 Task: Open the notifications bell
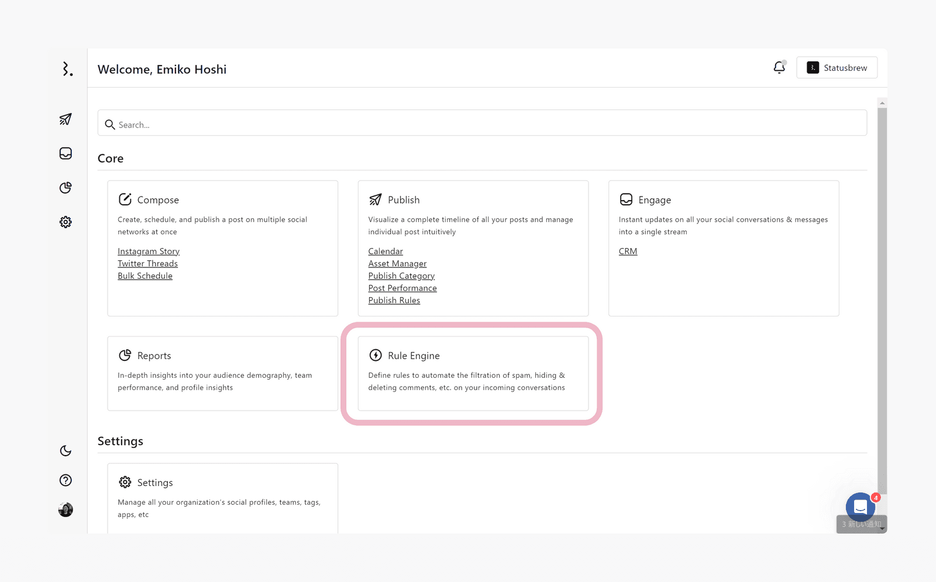[779, 68]
